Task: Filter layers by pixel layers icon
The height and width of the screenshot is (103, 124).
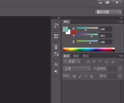Action: (x=88, y=62)
